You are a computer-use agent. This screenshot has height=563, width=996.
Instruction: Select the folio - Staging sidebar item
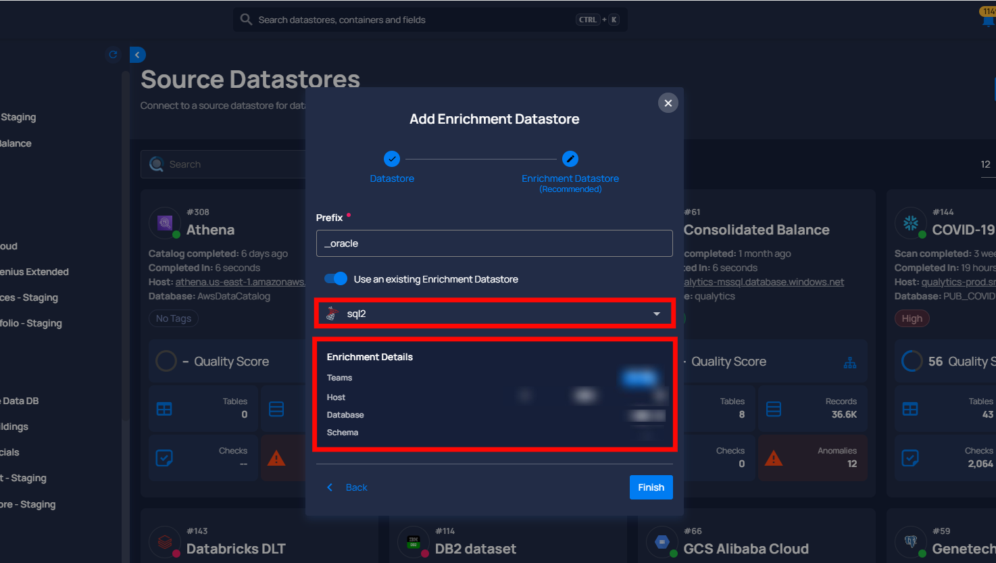pyautogui.click(x=31, y=323)
